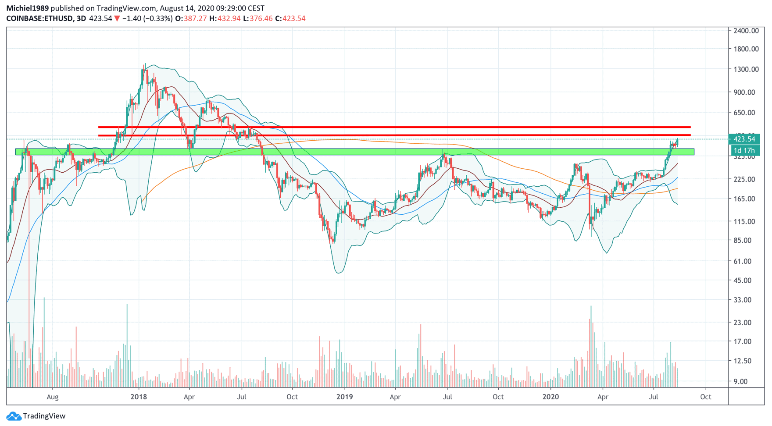Click the 1d 17h countdown label
This screenshot has width=772, height=426.
(744, 150)
